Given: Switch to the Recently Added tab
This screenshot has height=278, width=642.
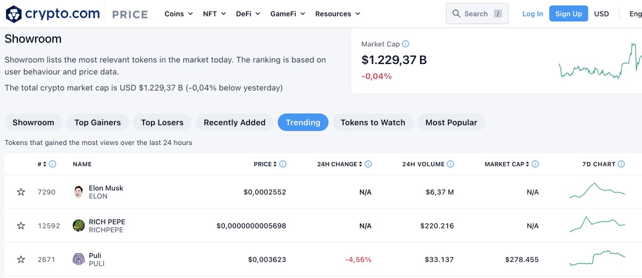Looking at the screenshot, I should point(234,122).
